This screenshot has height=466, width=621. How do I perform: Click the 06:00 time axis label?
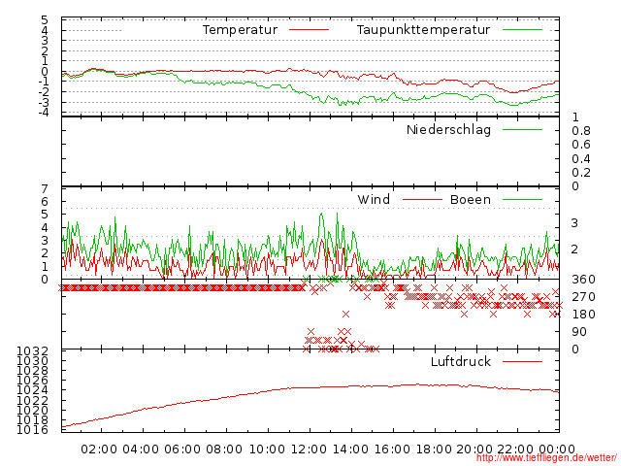pos(182,449)
